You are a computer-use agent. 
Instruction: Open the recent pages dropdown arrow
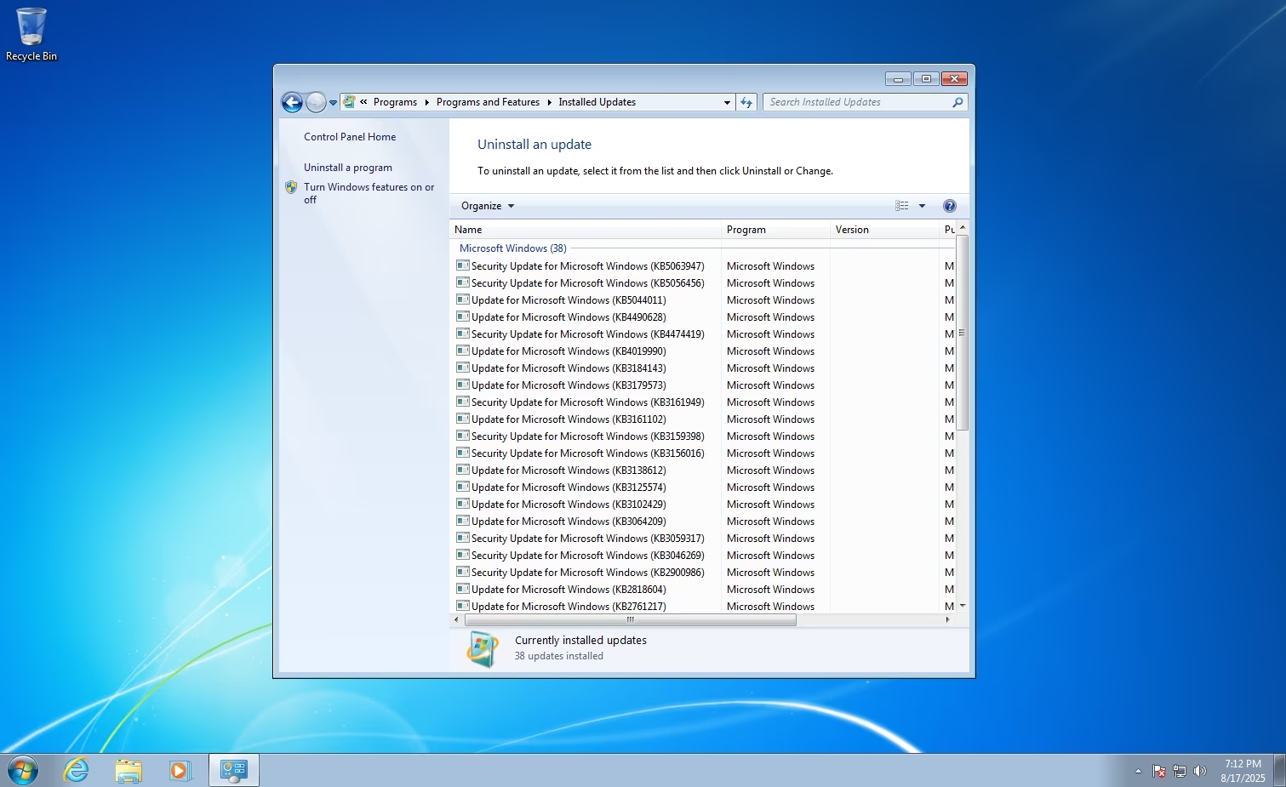[x=333, y=103]
